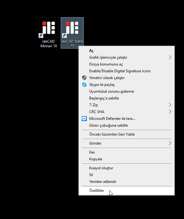Image resolution: width=184 pixels, height=219 pixels.
Task: Expand the CRC SHA submenu arrow
Action: click(170, 112)
